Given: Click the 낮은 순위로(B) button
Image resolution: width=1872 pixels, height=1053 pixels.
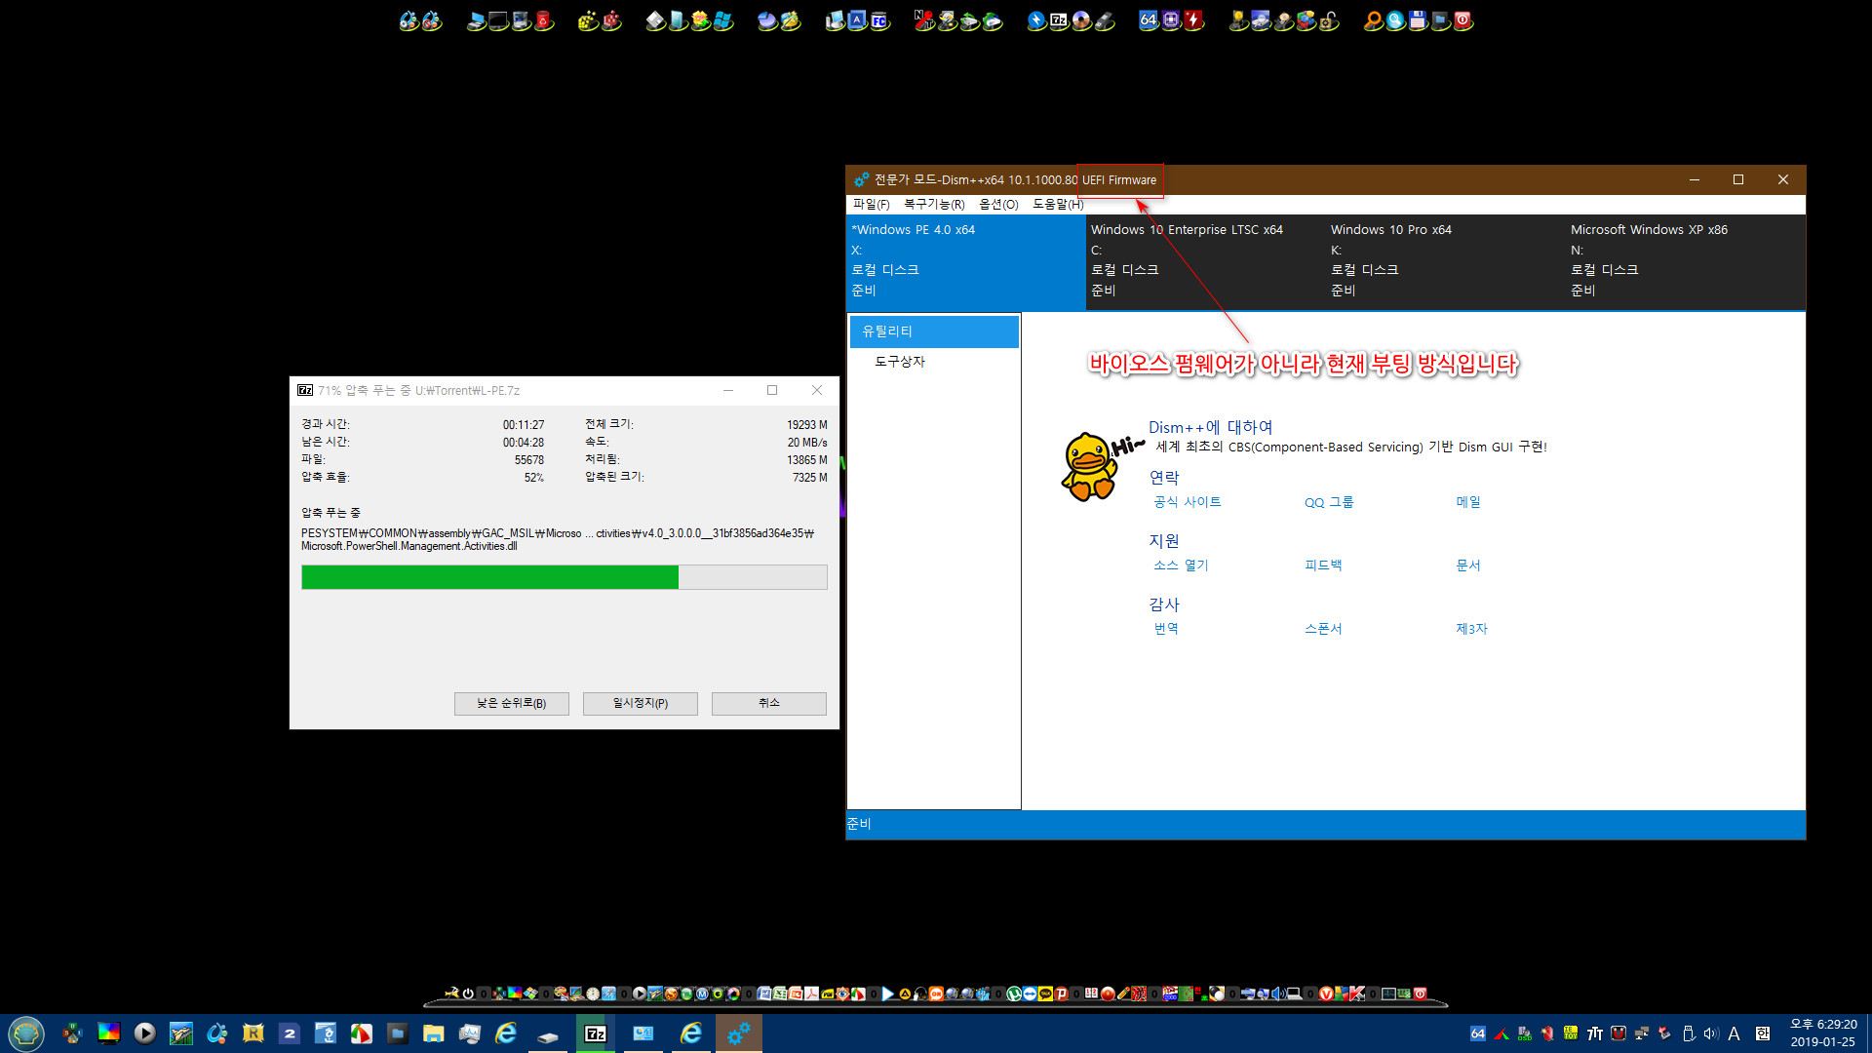Looking at the screenshot, I should tap(511, 703).
